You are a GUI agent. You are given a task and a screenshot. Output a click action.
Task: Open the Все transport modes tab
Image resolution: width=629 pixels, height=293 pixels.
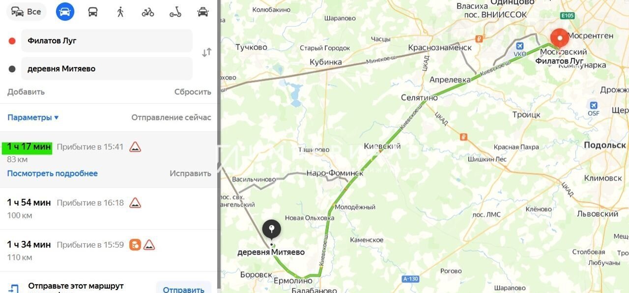click(x=26, y=12)
